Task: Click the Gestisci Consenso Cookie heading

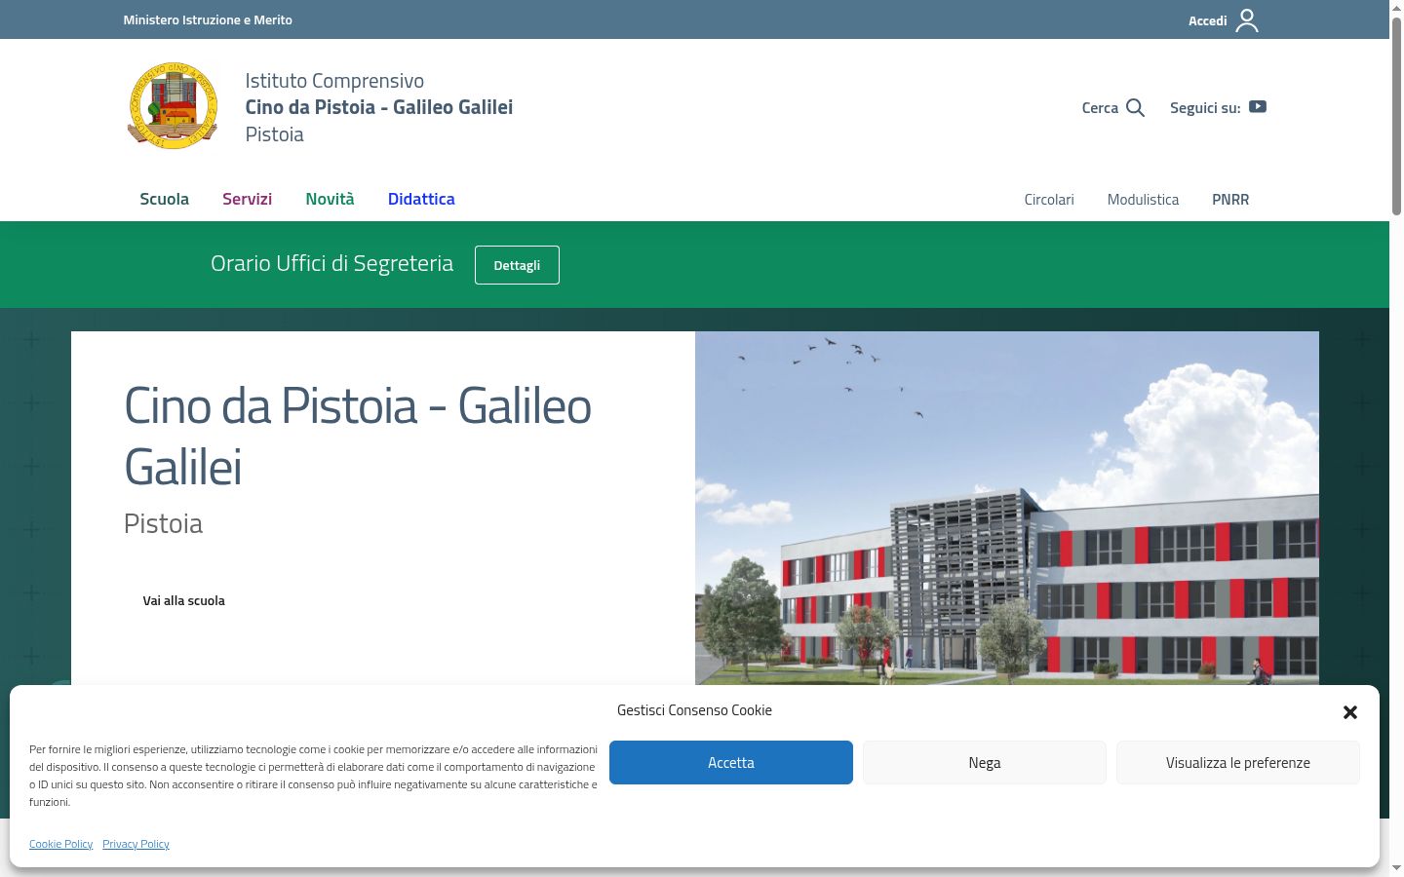Action: click(x=694, y=710)
